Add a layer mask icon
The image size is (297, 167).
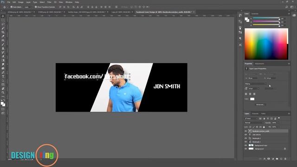269,159
